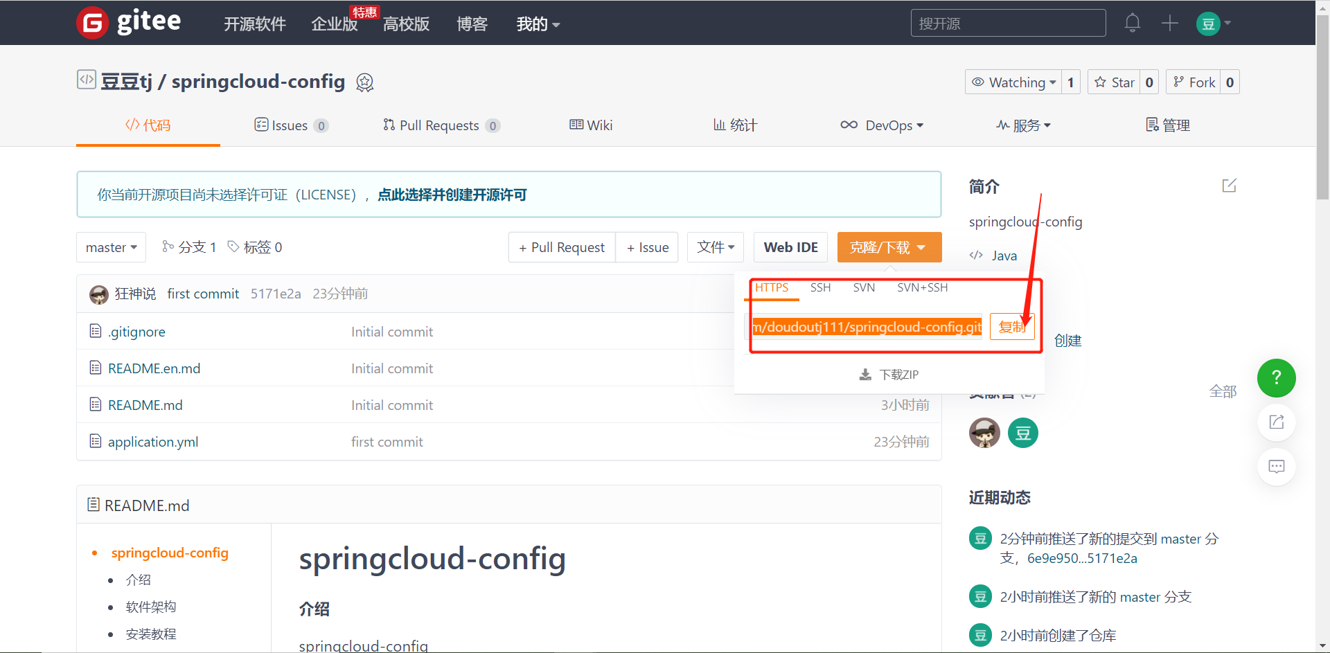1330x653 pixels.
Task: Click avatar beside 2小时前创建了仓库 activity
Action: click(x=980, y=635)
